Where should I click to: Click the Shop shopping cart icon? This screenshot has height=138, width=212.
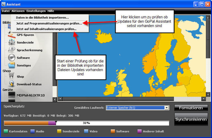[12, 76]
